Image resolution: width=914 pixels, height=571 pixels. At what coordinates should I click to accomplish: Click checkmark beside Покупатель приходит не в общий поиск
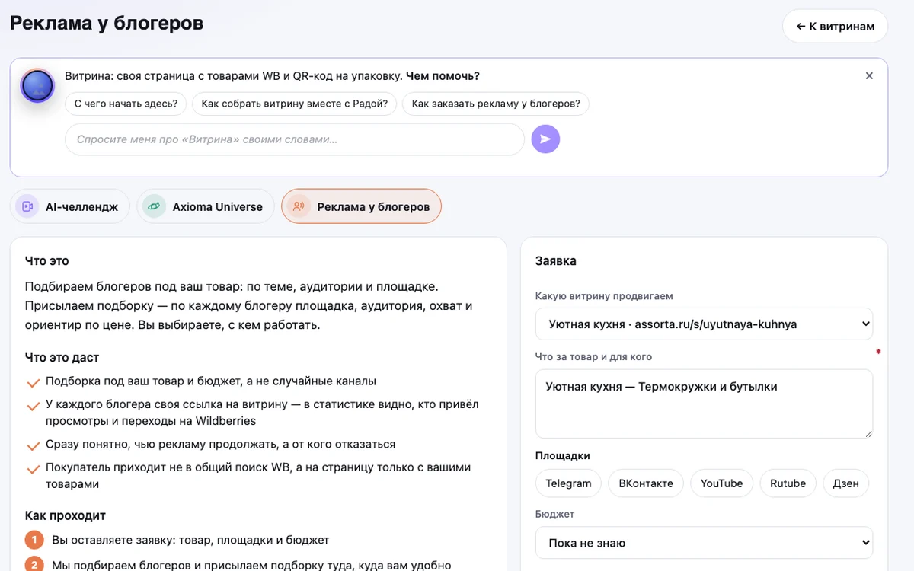pos(33,469)
